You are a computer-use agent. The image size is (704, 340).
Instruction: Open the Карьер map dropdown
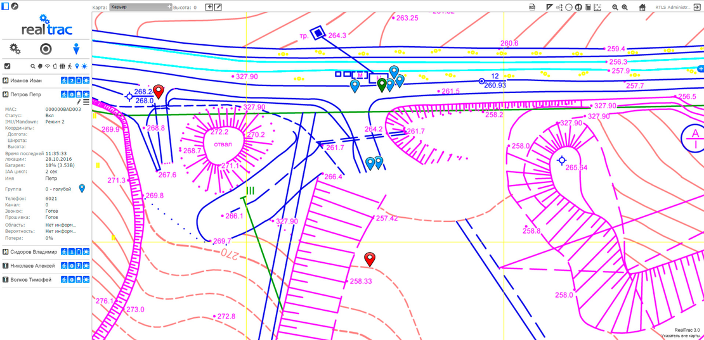click(x=140, y=8)
